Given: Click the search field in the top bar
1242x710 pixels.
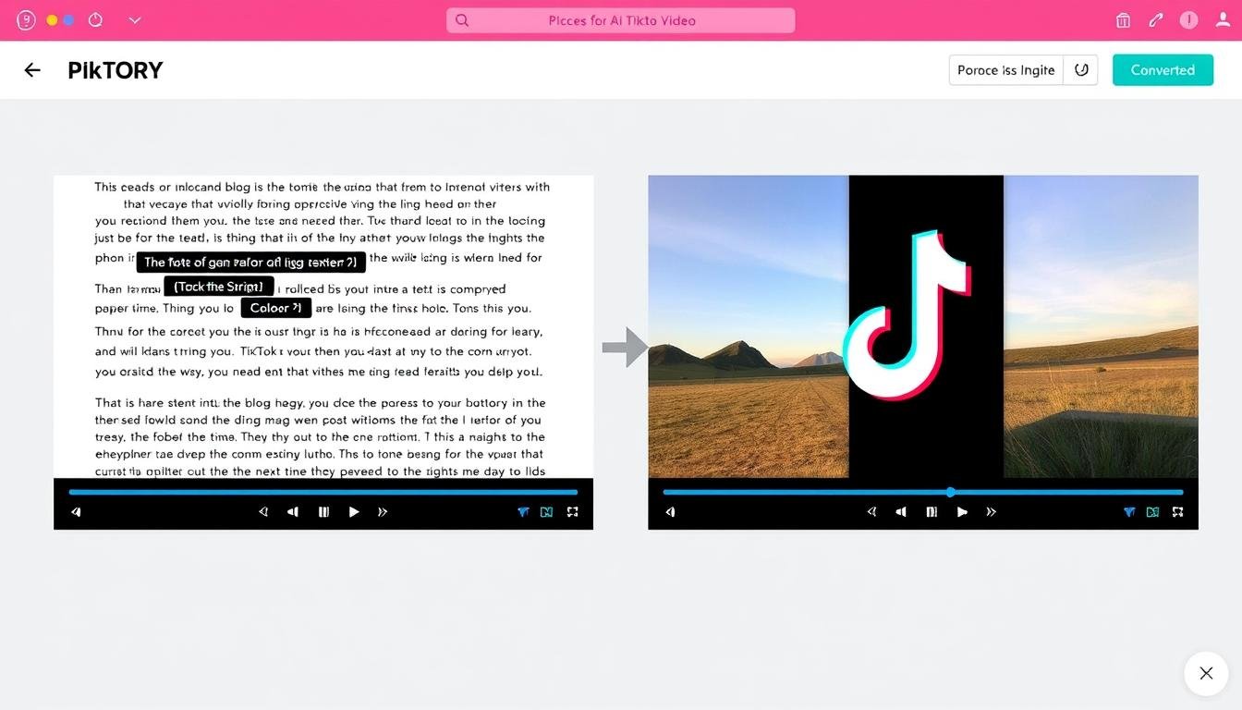Looking at the screenshot, I should tap(620, 20).
